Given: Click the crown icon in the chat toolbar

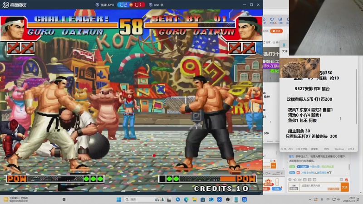Looking at the screenshot, I should pyautogui.click(x=300, y=180).
